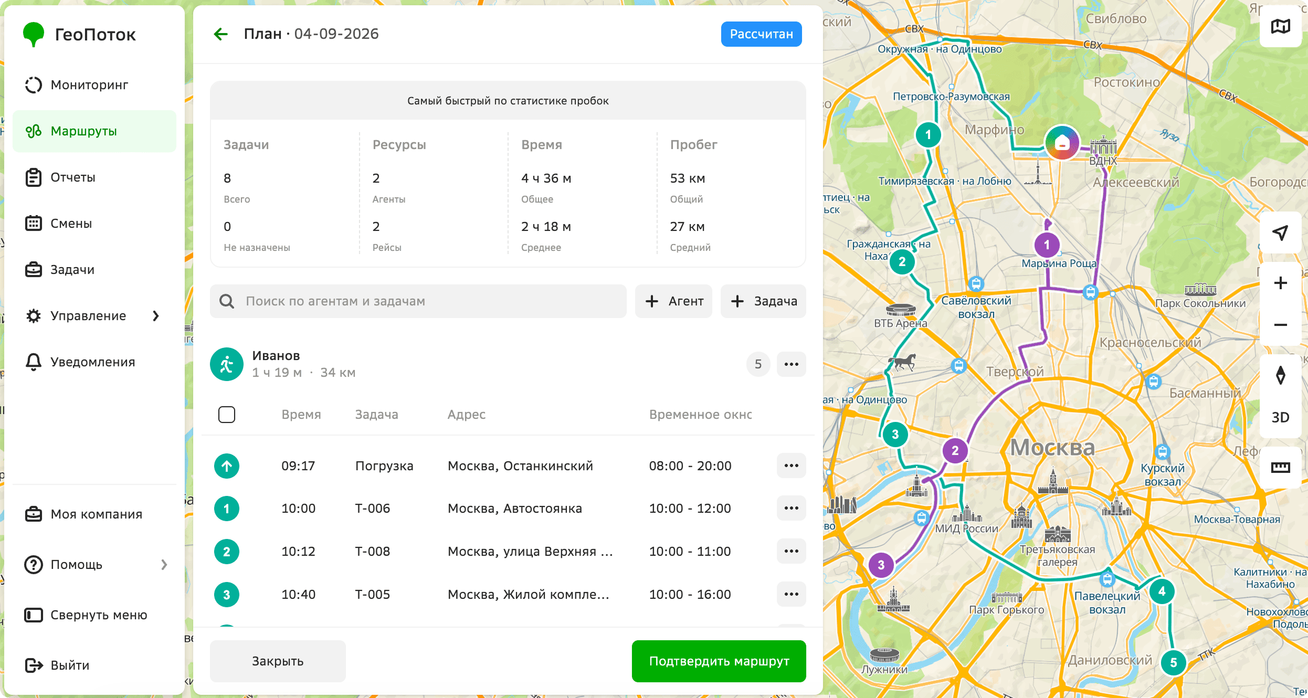The image size is (1308, 698).
Task: Switch map to 3D view
Action: click(x=1280, y=417)
